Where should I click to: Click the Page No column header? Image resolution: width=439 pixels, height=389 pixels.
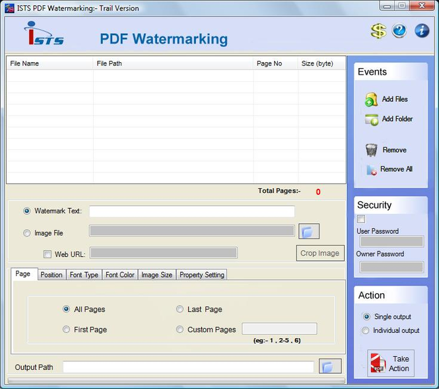coord(275,63)
